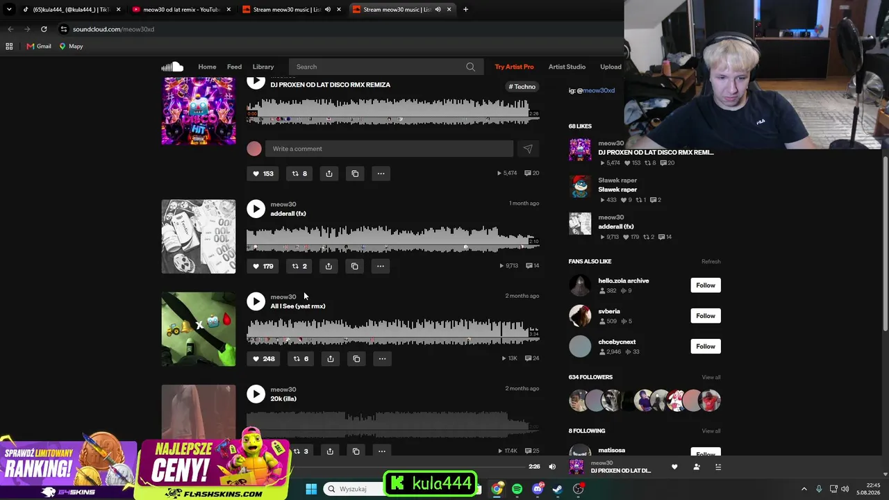The image size is (889, 500).
Task: Open the Feed page
Action: tap(234, 67)
